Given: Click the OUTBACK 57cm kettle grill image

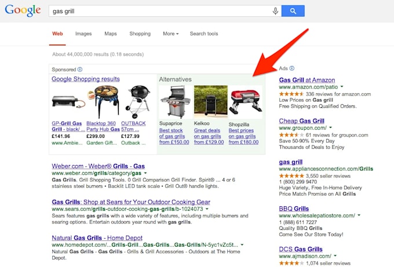Looking at the screenshot, I should coord(138,102).
